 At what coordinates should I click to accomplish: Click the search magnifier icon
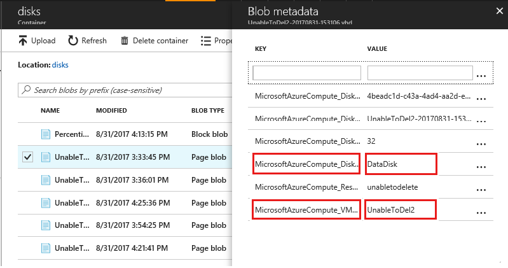(x=27, y=90)
